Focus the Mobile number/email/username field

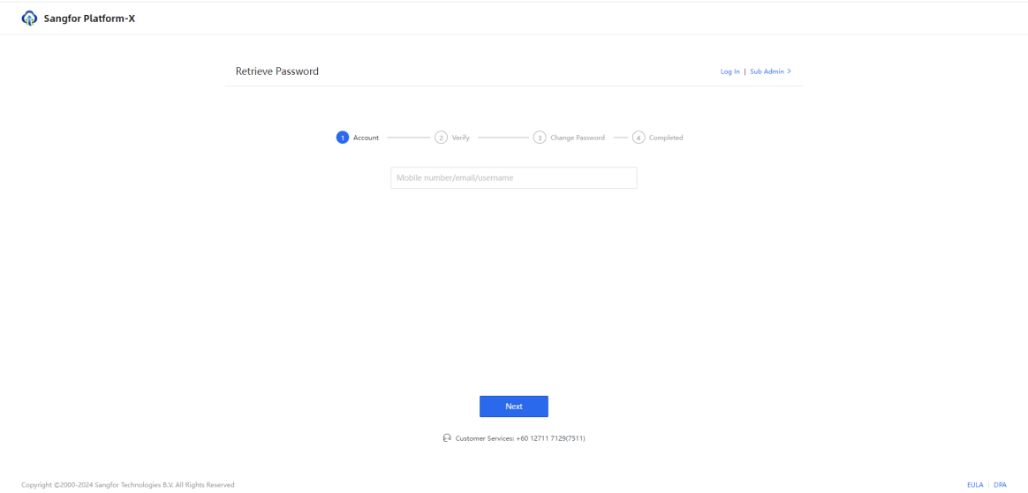coord(514,177)
